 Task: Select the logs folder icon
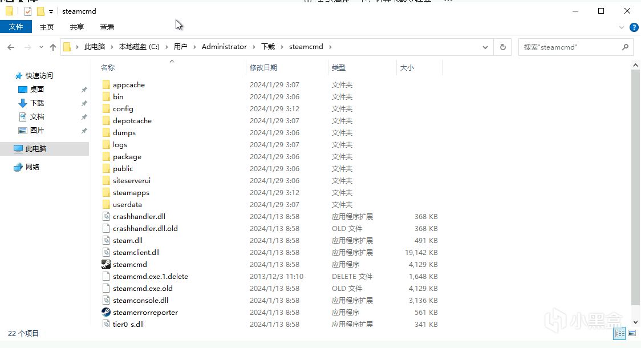[106, 145]
